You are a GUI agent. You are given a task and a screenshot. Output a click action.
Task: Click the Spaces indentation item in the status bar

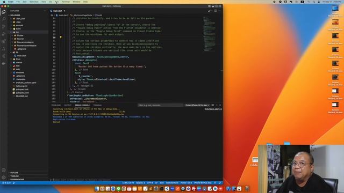click(x=140, y=183)
